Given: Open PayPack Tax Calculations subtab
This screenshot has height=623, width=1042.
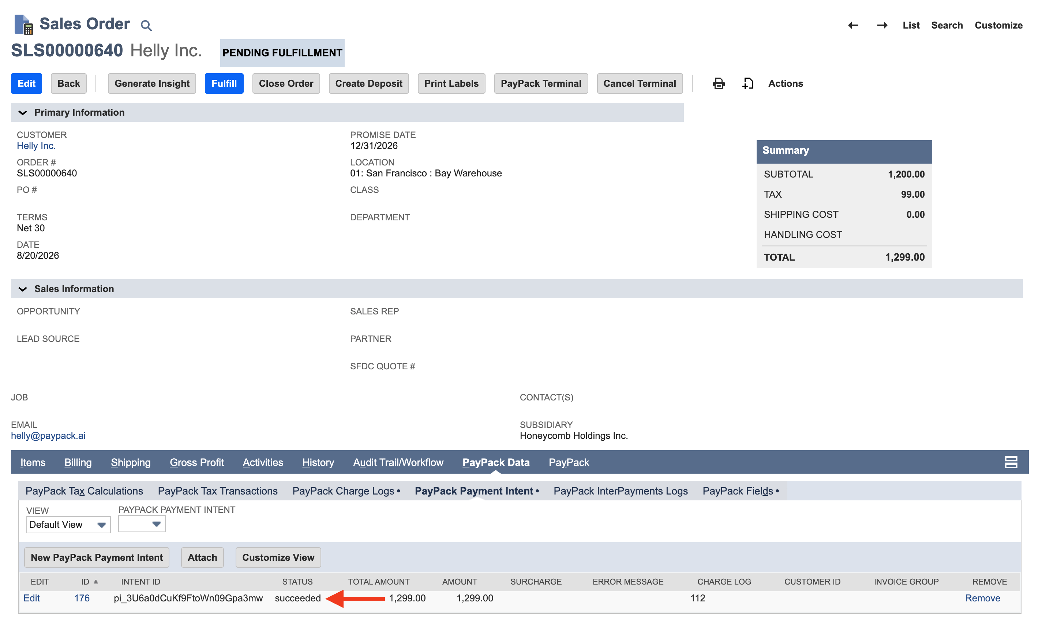Looking at the screenshot, I should click(x=84, y=491).
